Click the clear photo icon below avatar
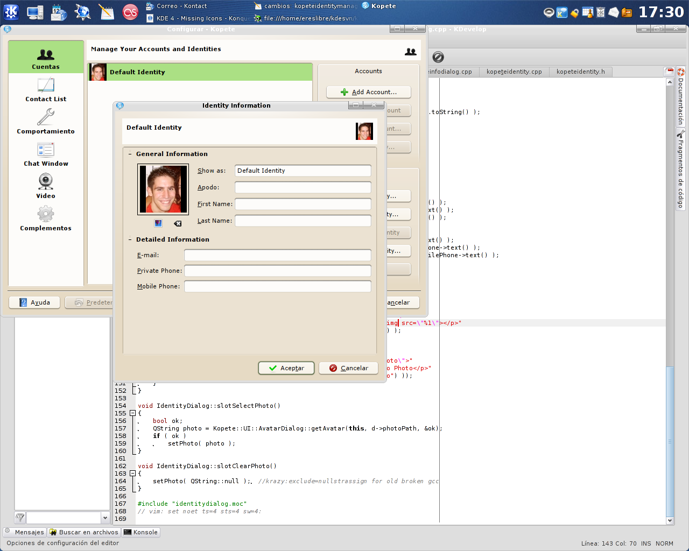This screenshot has width=689, height=551. tap(178, 223)
